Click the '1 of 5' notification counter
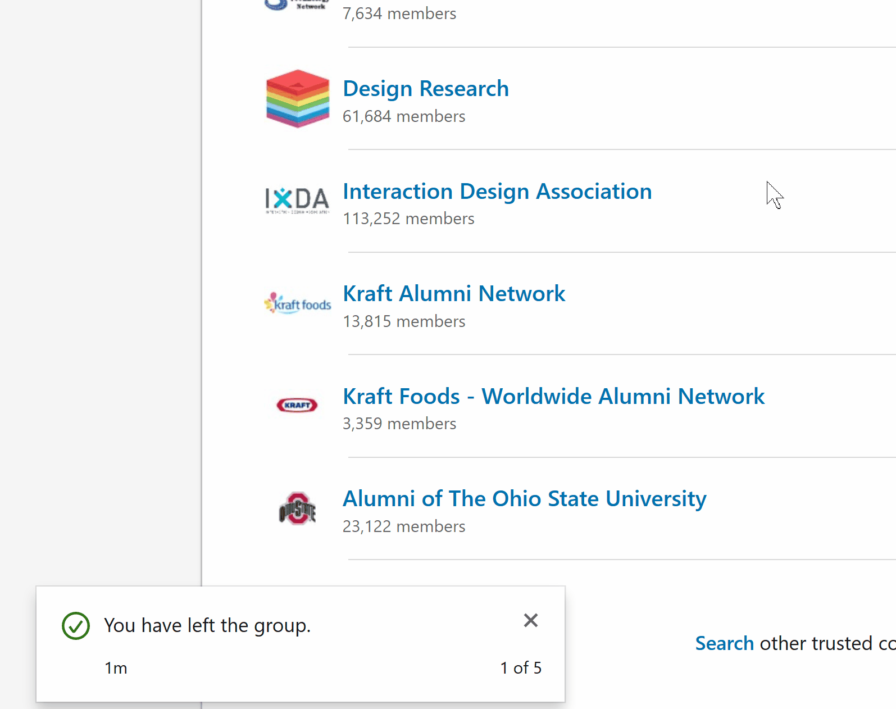Image resolution: width=896 pixels, height=709 pixels. point(521,668)
